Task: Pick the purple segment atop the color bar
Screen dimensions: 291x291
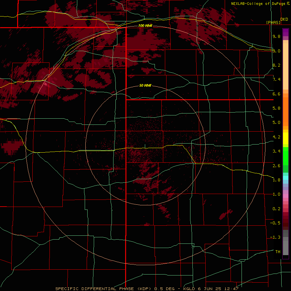Action: click(286, 32)
